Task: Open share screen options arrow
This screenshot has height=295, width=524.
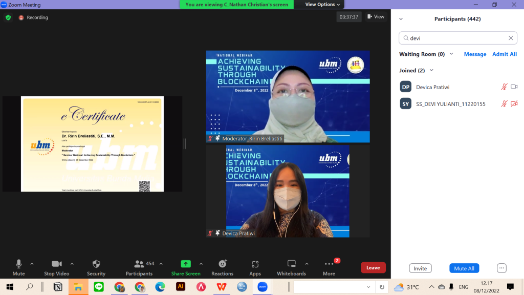Action: pyautogui.click(x=201, y=264)
